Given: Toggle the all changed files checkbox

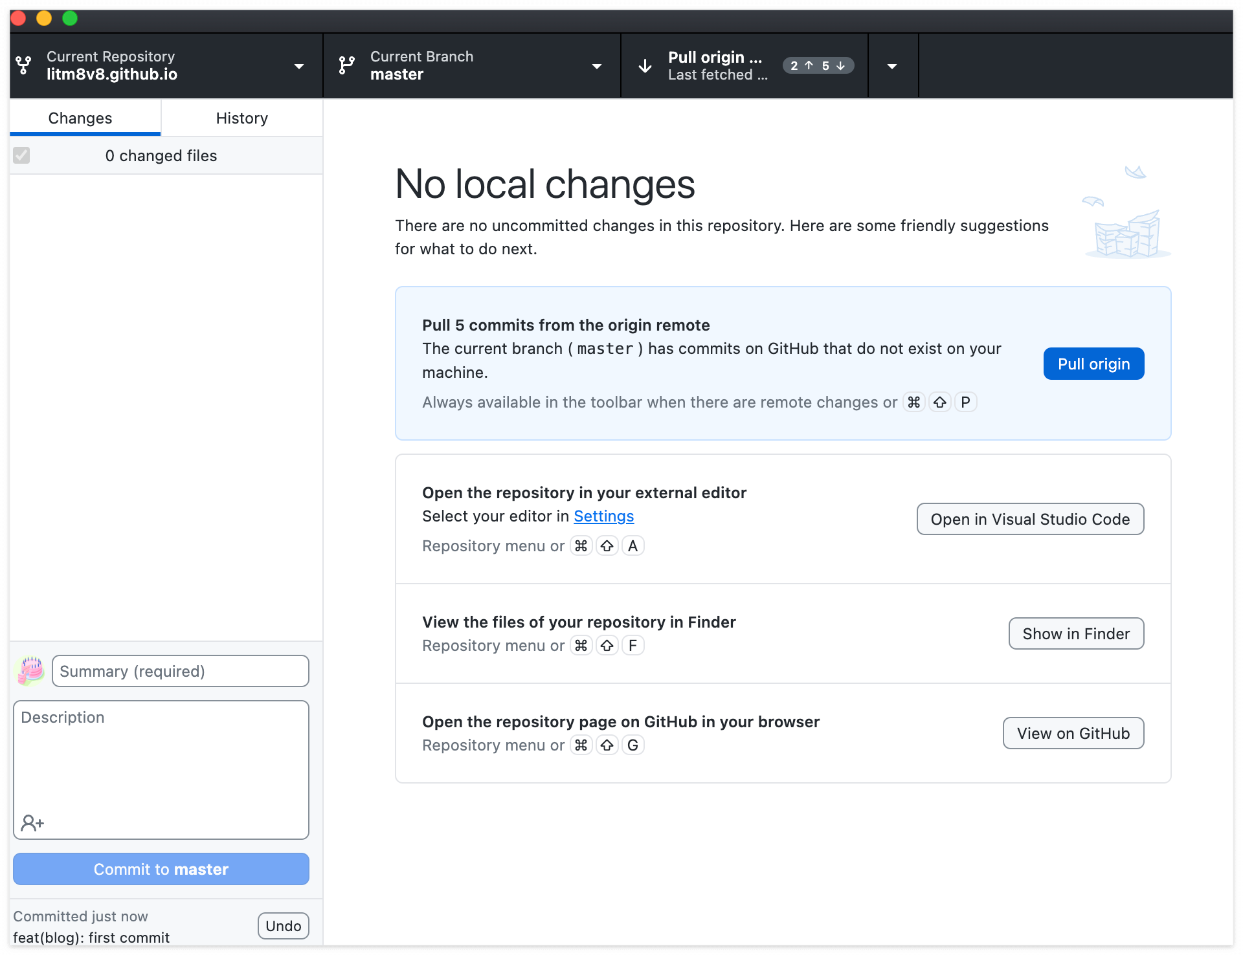Looking at the screenshot, I should pyautogui.click(x=21, y=155).
